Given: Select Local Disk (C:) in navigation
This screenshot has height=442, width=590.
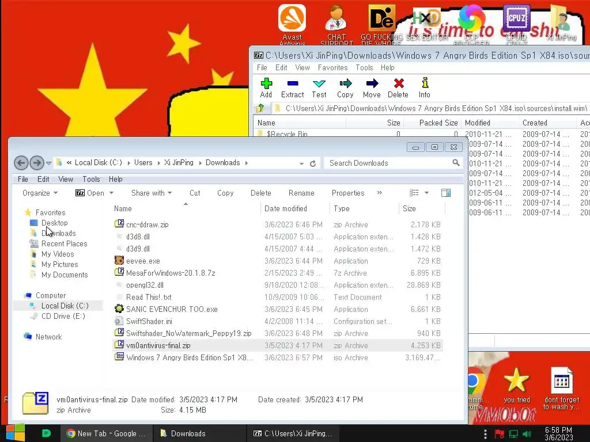Looking at the screenshot, I should coord(65,306).
